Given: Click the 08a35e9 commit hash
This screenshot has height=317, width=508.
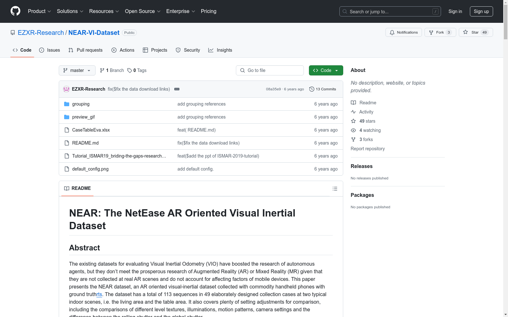Looking at the screenshot, I should pos(273,89).
